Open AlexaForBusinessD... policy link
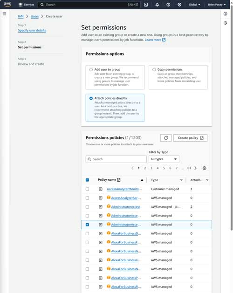233x293 pixels. pos(126,233)
